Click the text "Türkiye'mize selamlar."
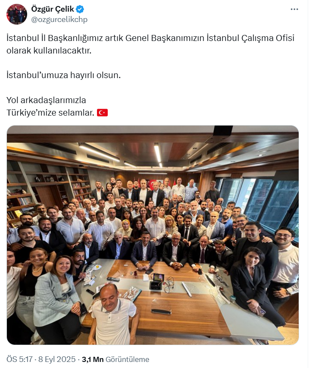Screen dimensions: 309x368 (x=50, y=113)
